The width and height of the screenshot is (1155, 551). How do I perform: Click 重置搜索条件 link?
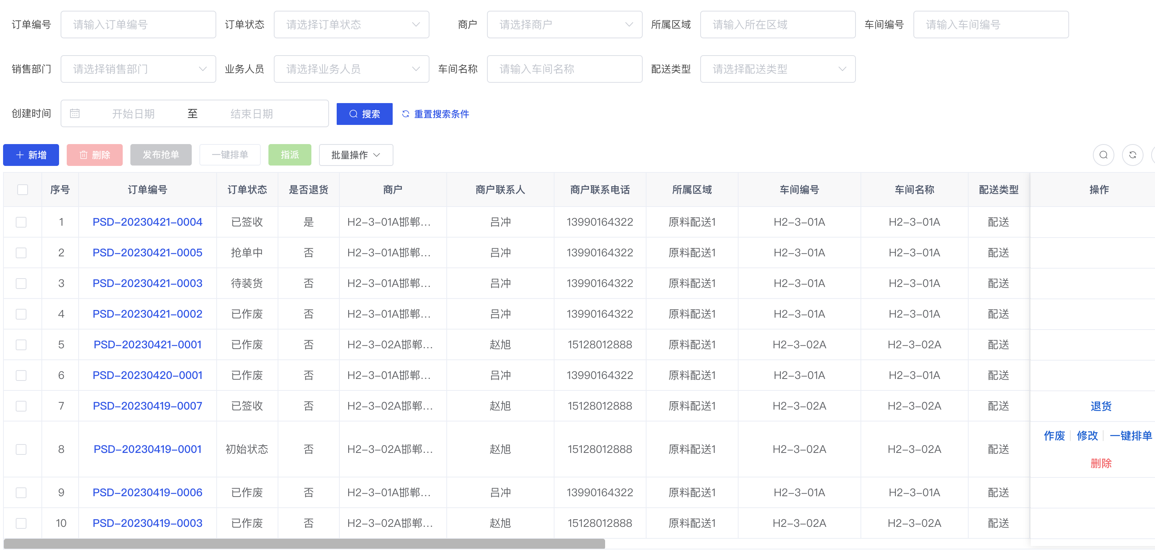(x=436, y=114)
